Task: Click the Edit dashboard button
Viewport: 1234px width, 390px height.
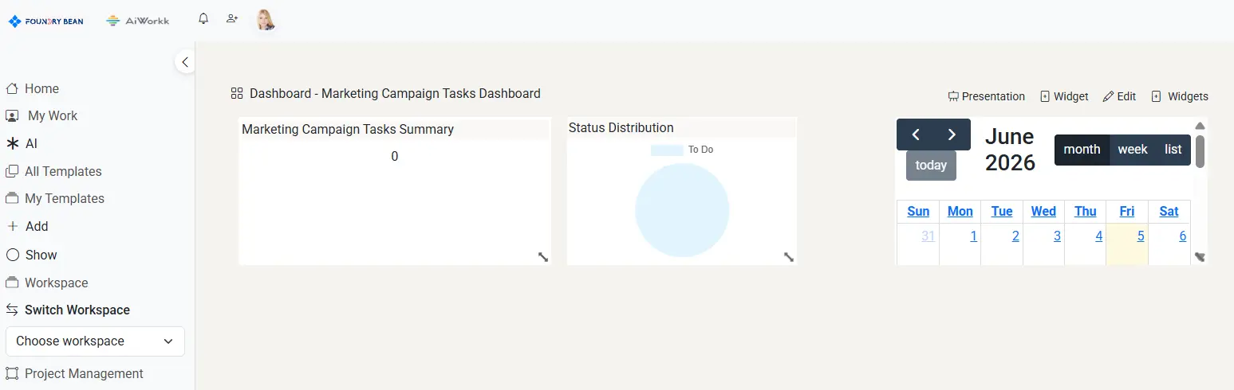Action: click(1119, 96)
